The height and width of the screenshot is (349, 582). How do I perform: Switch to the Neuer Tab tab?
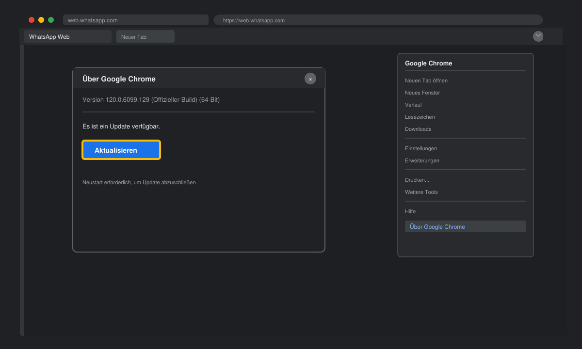click(145, 36)
